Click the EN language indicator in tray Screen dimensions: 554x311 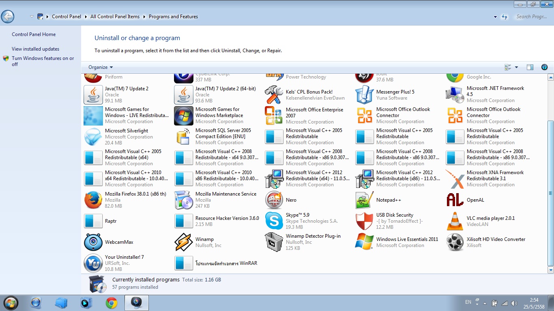468,302
